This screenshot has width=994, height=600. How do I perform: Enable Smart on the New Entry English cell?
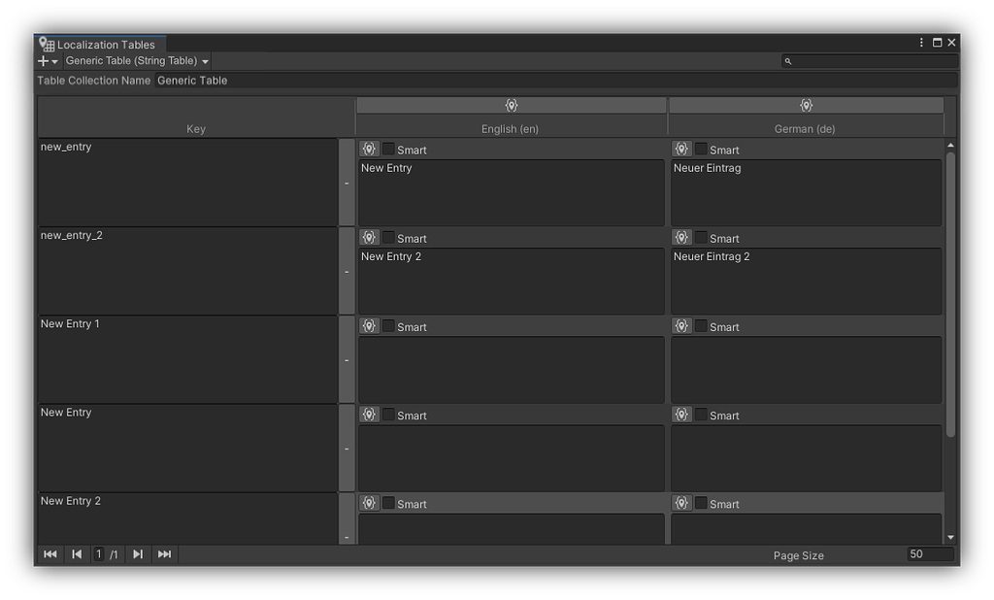tap(388, 415)
